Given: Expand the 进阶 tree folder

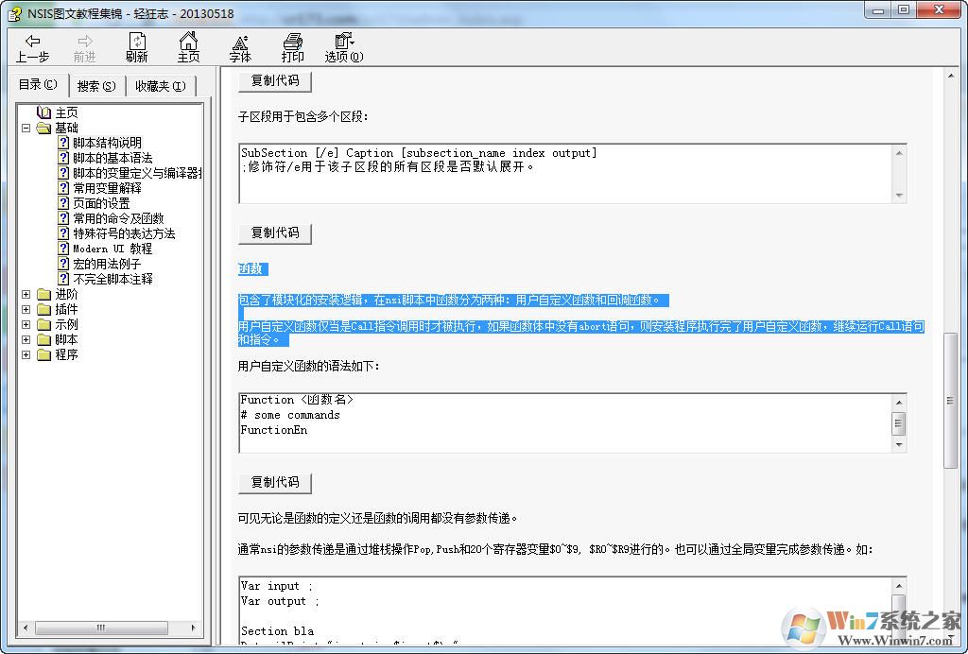Looking at the screenshot, I should (26, 294).
